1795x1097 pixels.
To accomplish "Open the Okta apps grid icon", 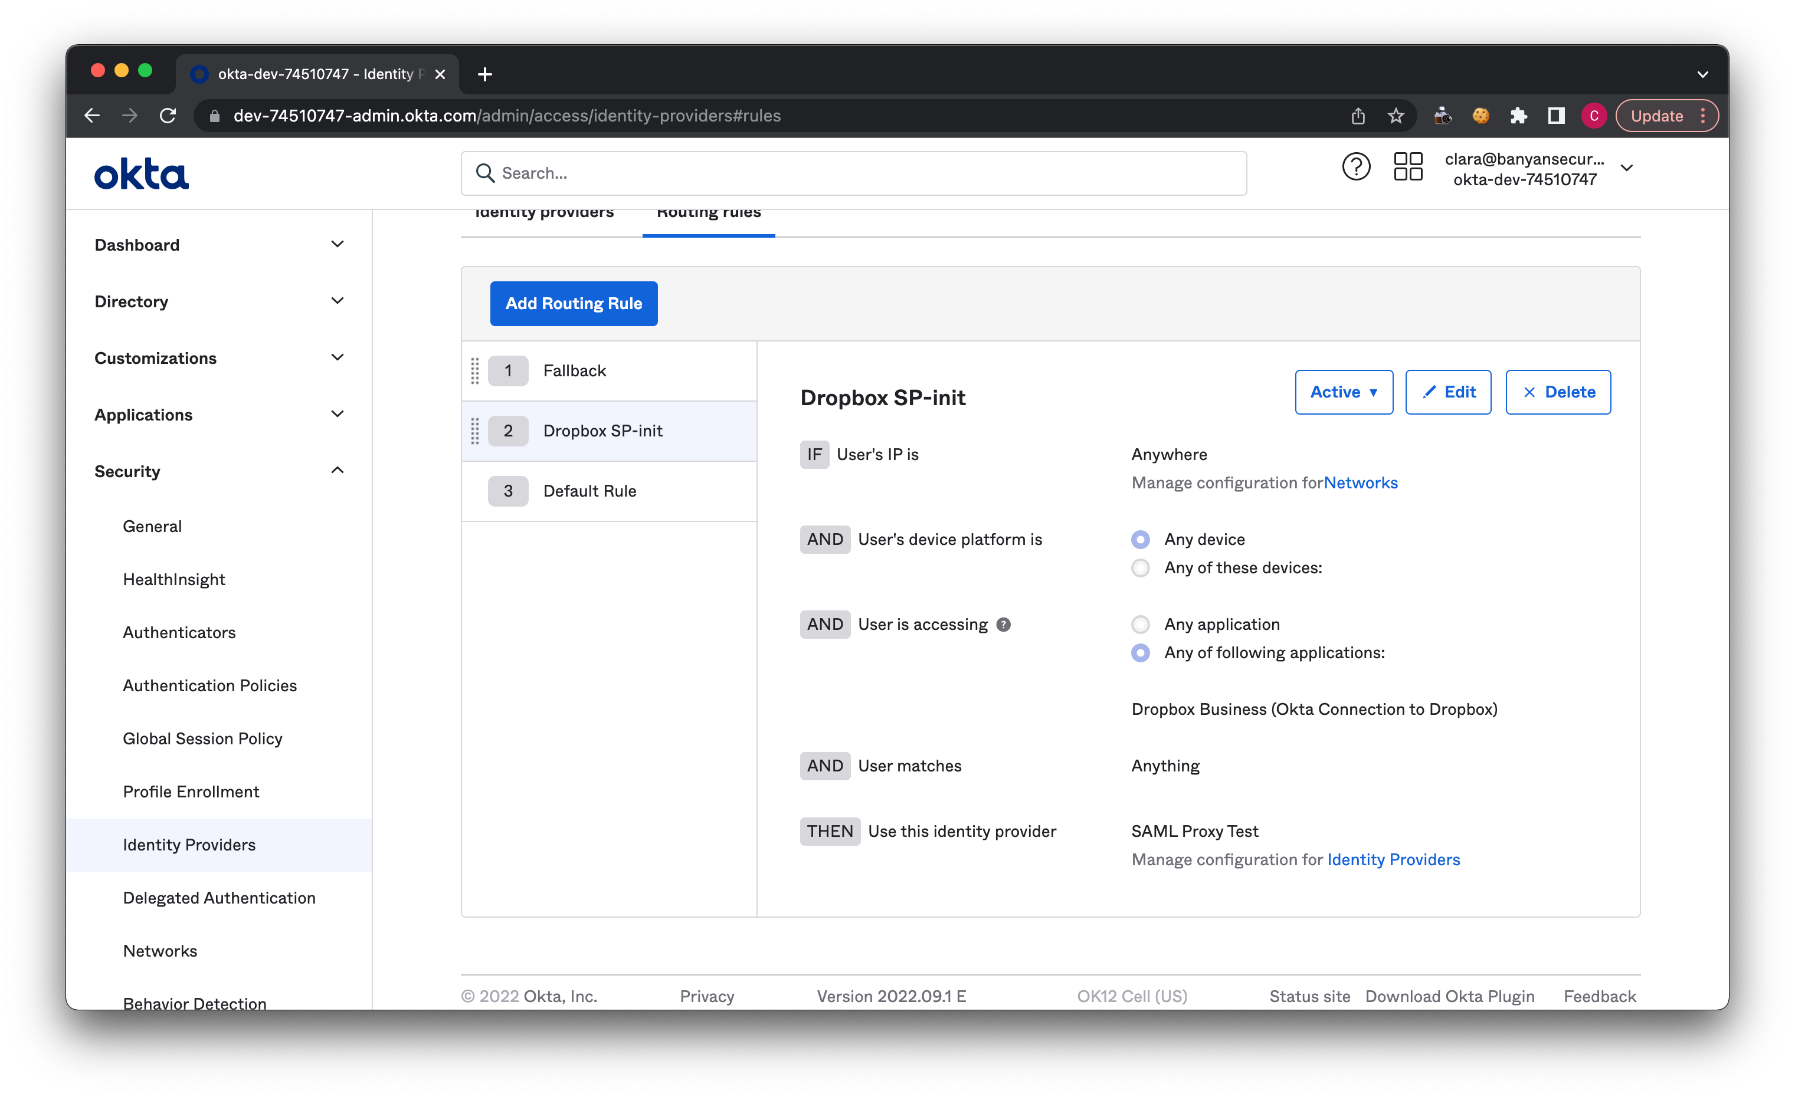I will [1407, 167].
